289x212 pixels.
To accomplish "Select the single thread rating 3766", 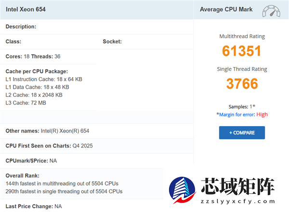I will pyautogui.click(x=242, y=83).
